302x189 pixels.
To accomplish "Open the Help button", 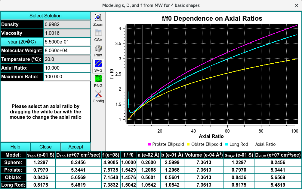I will click(x=15, y=147).
